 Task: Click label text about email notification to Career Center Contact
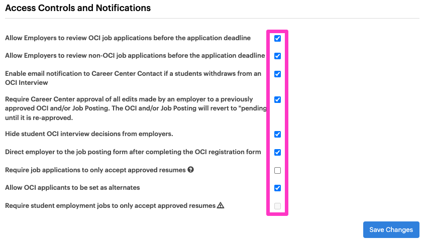tap(133, 78)
